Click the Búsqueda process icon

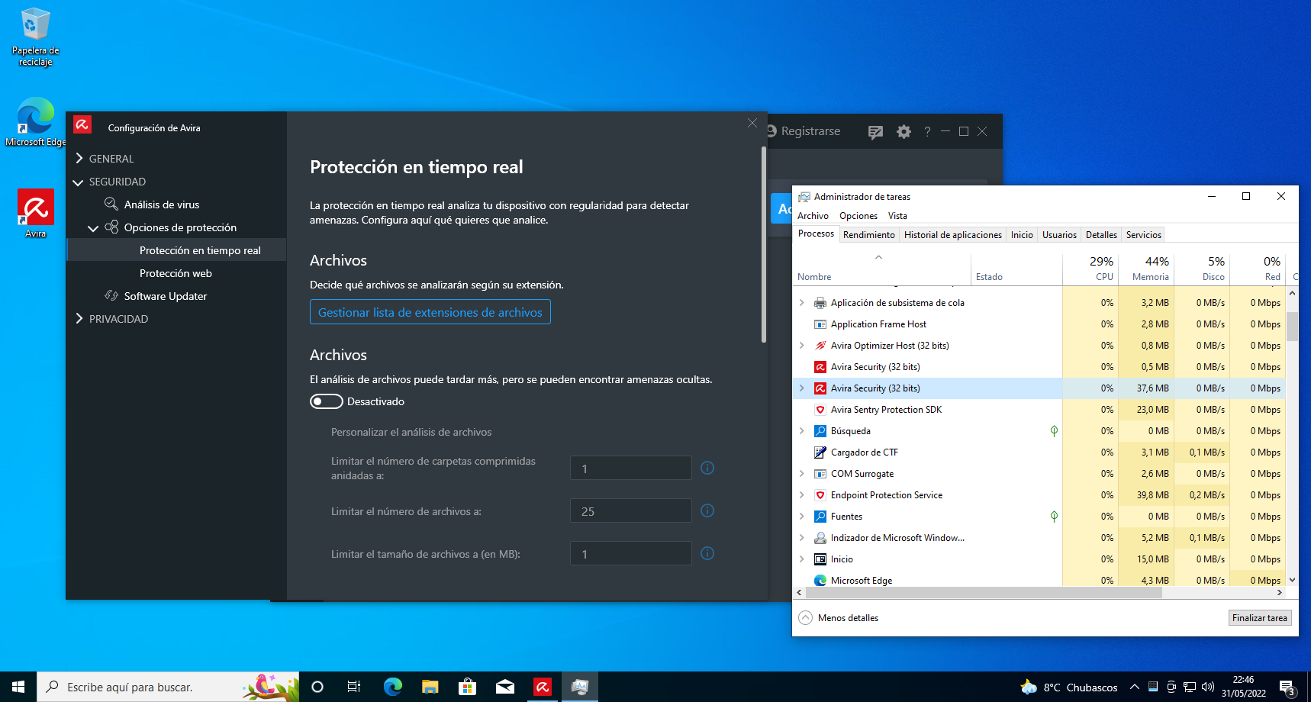pyautogui.click(x=820, y=431)
